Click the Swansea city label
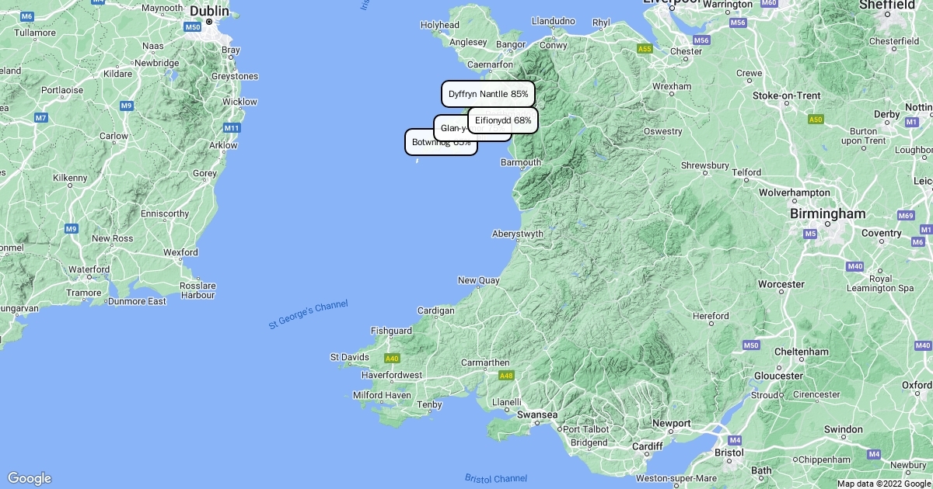The height and width of the screenshot is (489, 933). tap(537, 415)
